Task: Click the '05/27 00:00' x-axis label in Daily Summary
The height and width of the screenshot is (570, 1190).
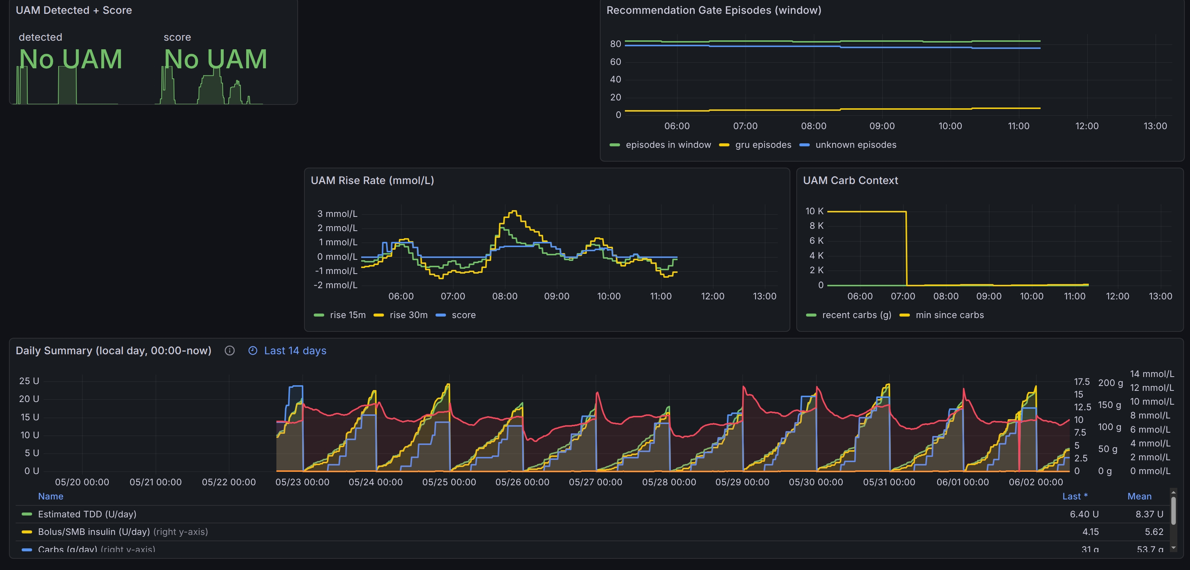Action: pos(595,482)
